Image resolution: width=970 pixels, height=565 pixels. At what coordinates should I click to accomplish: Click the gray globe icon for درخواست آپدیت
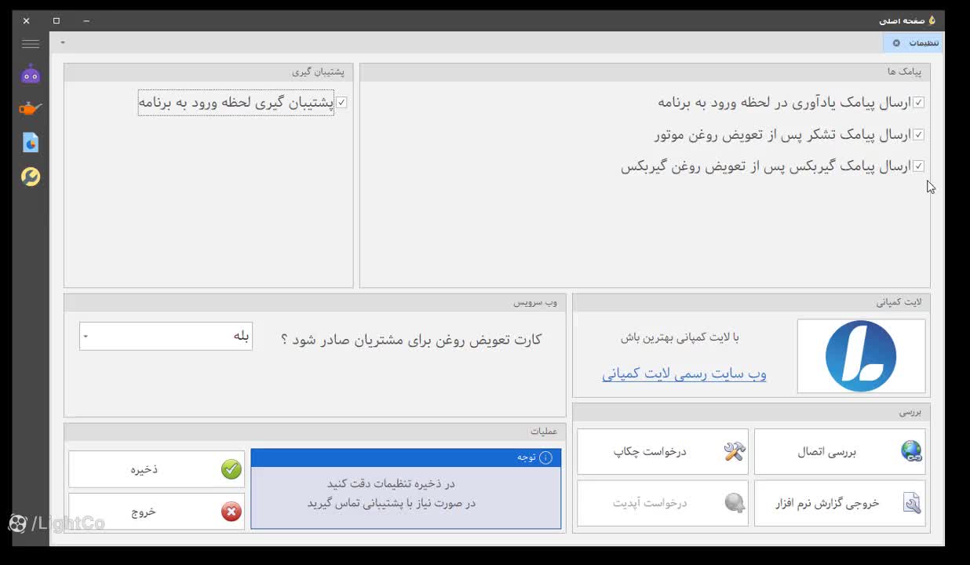735,503
